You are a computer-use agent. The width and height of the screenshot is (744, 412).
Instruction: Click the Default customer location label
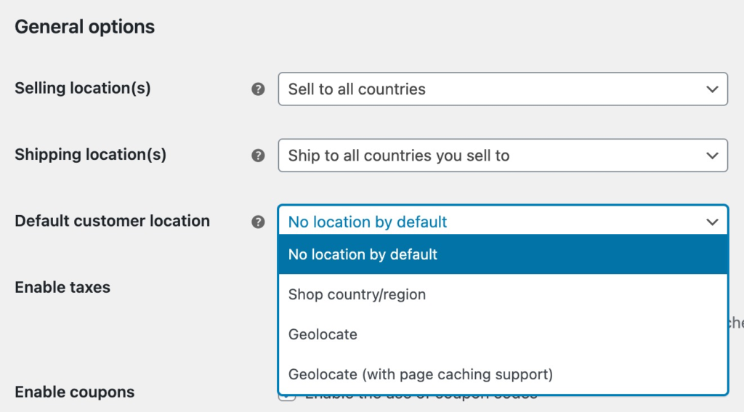coord(113,221)
